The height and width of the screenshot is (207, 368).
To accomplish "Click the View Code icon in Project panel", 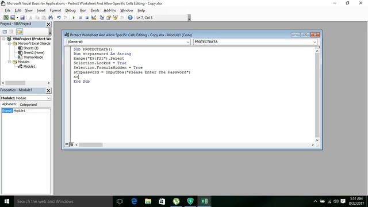I will pyautogui.click(x=5, y=32).
